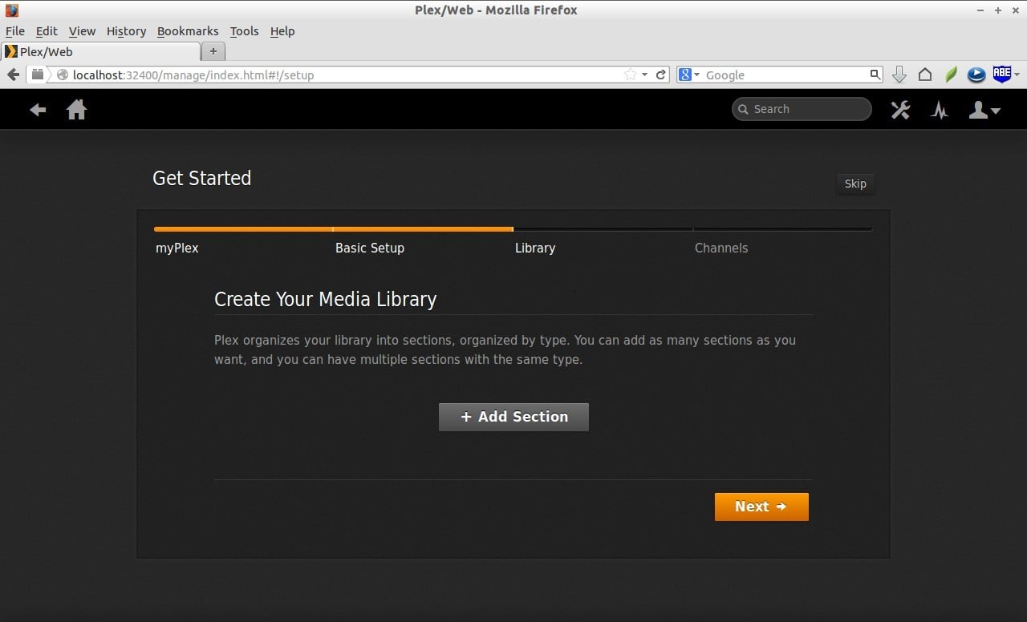Reload the current page
1027x622 pixels.
tap(661, 75)
